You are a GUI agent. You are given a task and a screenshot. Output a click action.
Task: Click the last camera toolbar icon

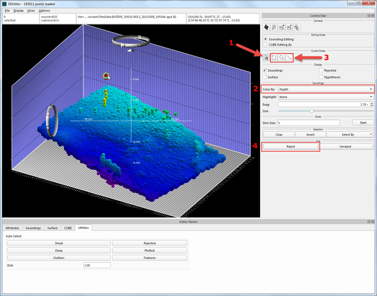click(297, 27)
